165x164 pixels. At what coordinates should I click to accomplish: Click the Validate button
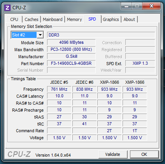pyautogui.click(x=112, y=154)
